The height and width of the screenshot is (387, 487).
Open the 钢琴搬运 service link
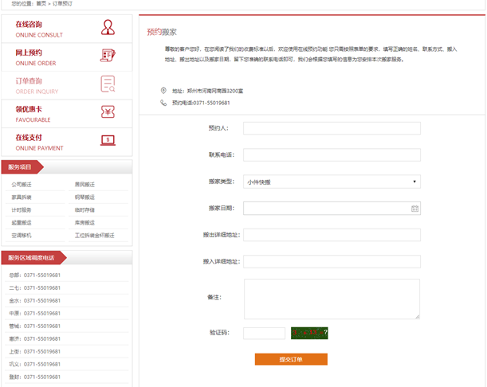[84, 197]
